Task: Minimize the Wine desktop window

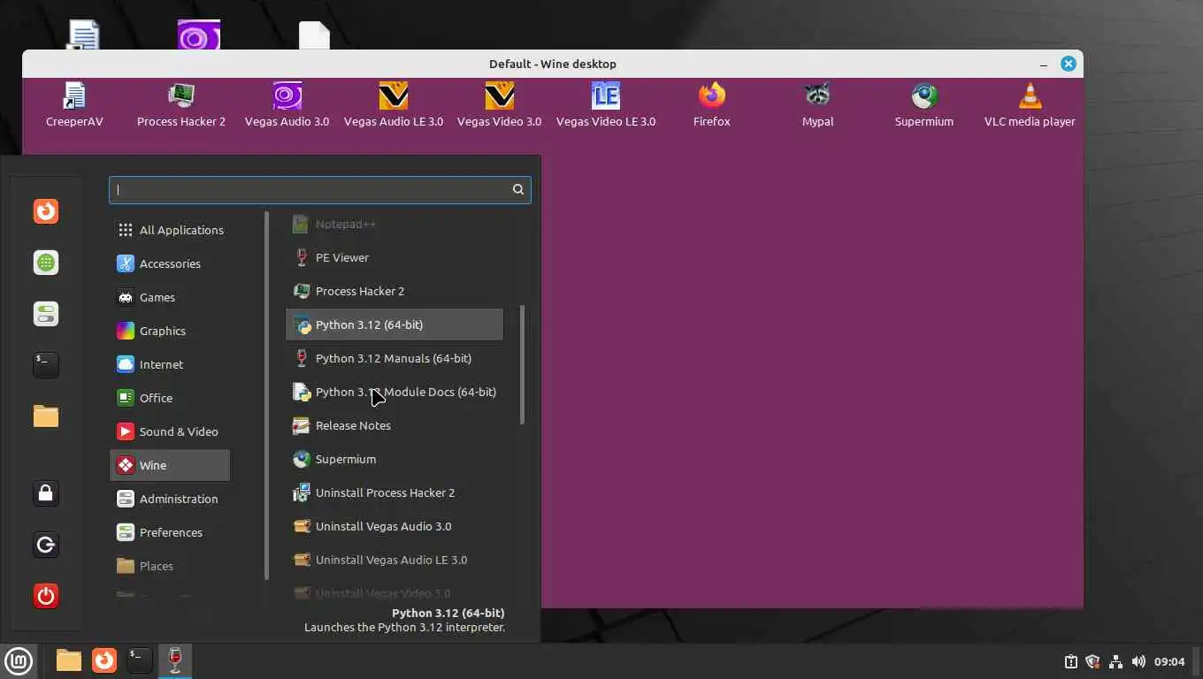Action: pyautogui.click(x=1045, y=65)
